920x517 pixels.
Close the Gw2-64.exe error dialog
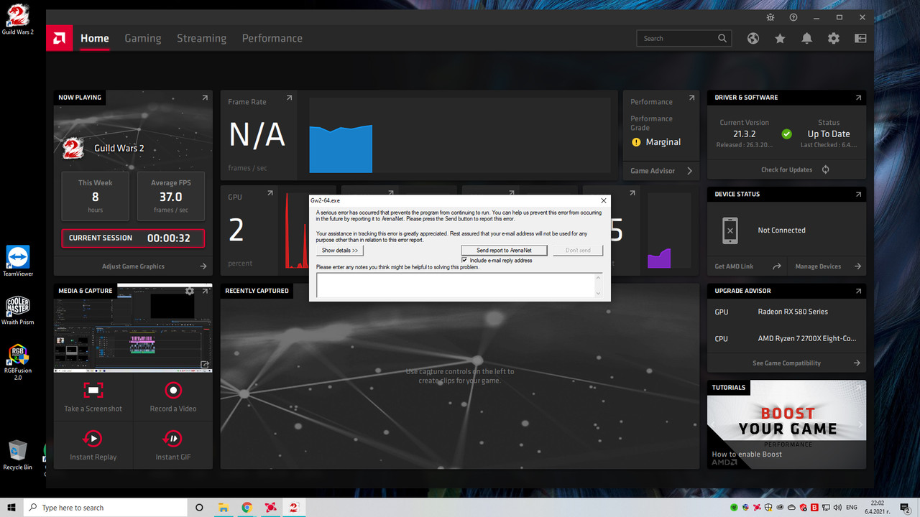pyautogui.click(x=603, y=200)
